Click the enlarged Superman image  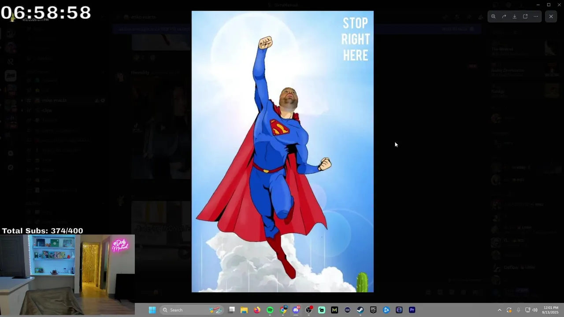click(282, 151)
